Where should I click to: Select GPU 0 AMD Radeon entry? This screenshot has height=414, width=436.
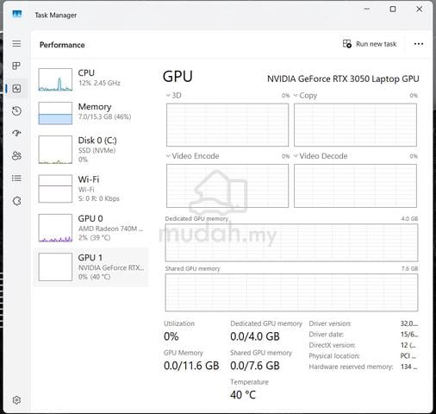point(90,228)
